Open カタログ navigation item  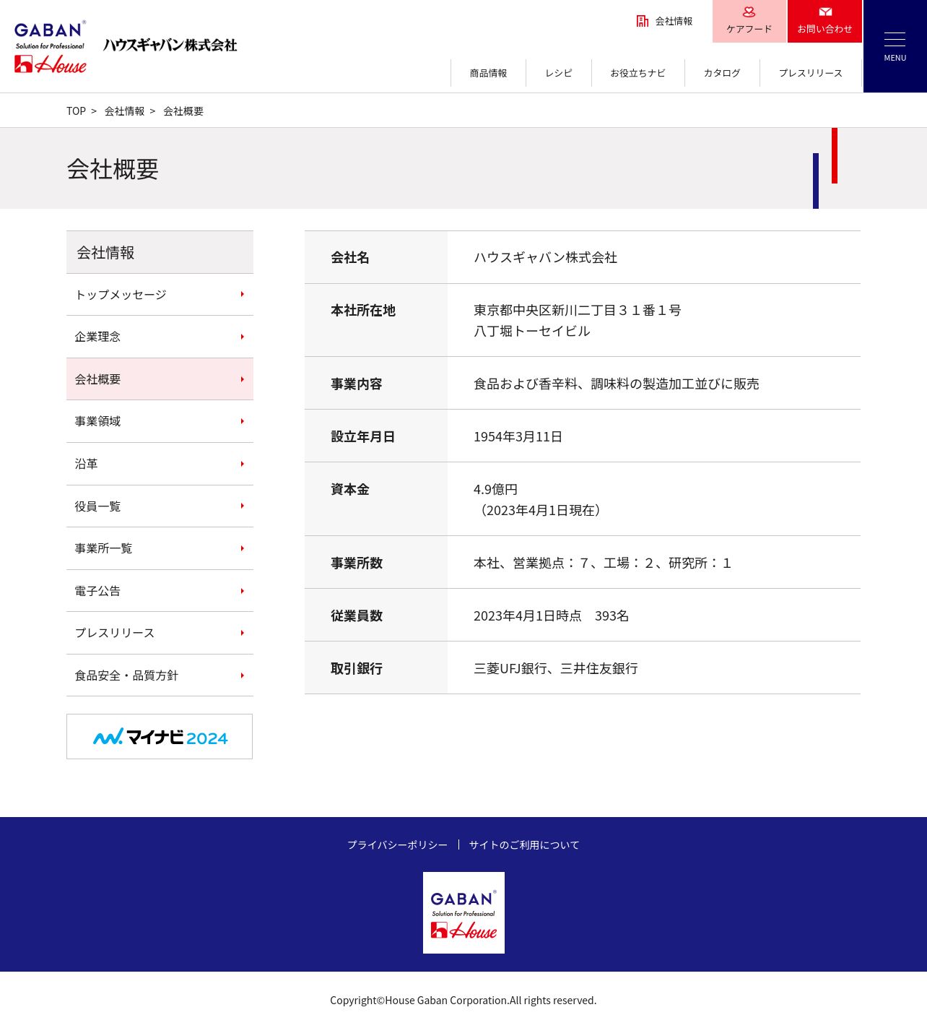point(722,73)
